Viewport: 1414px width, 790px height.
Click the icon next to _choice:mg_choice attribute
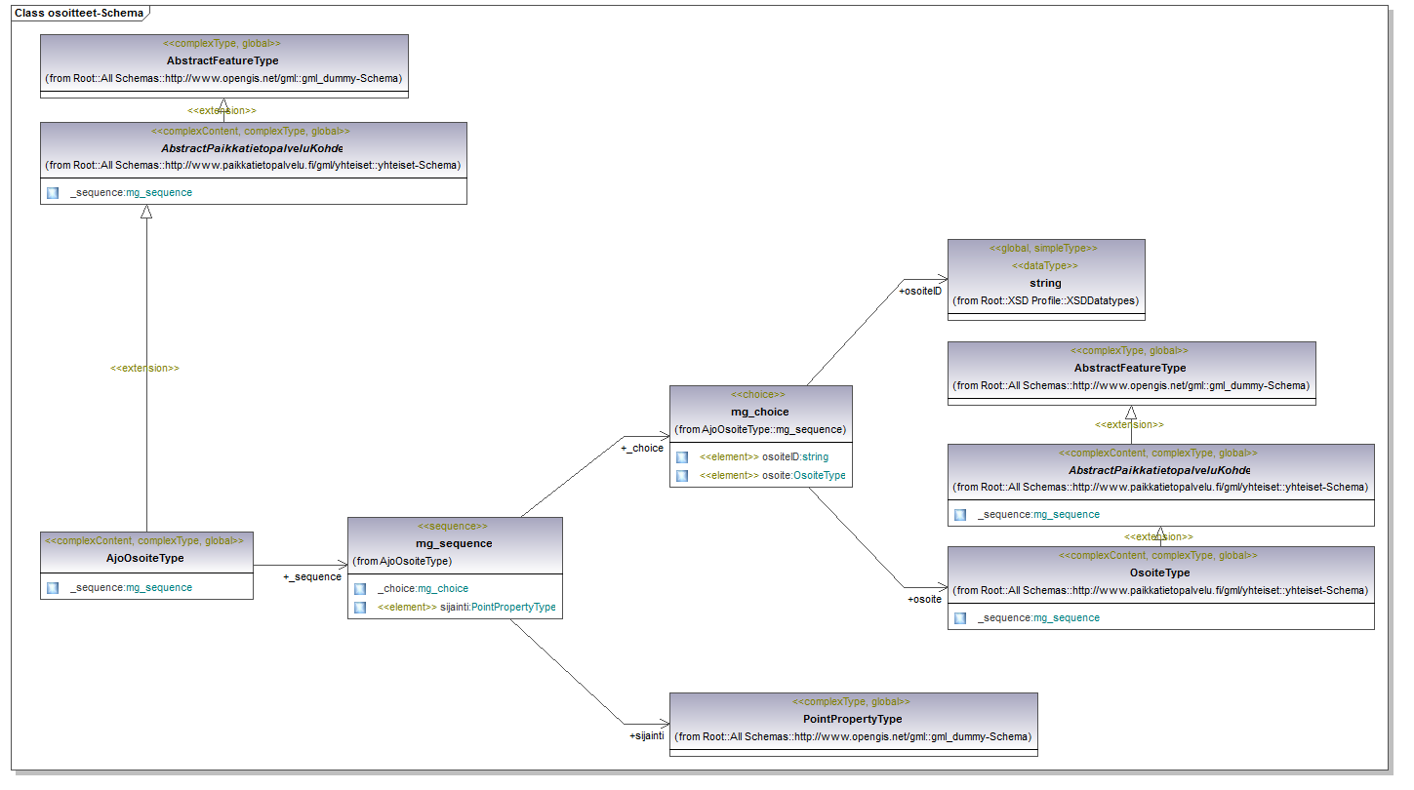click(x=360, y=589)
